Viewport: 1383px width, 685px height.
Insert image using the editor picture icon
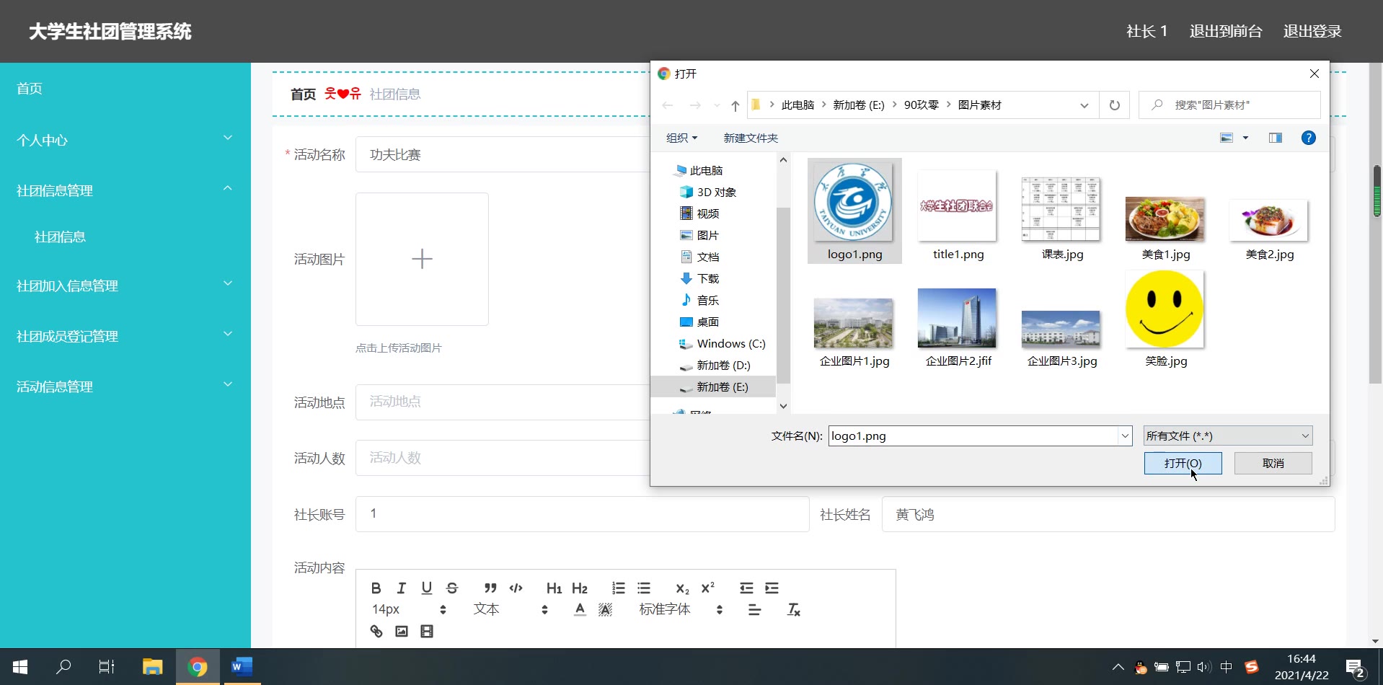[402, 632]
